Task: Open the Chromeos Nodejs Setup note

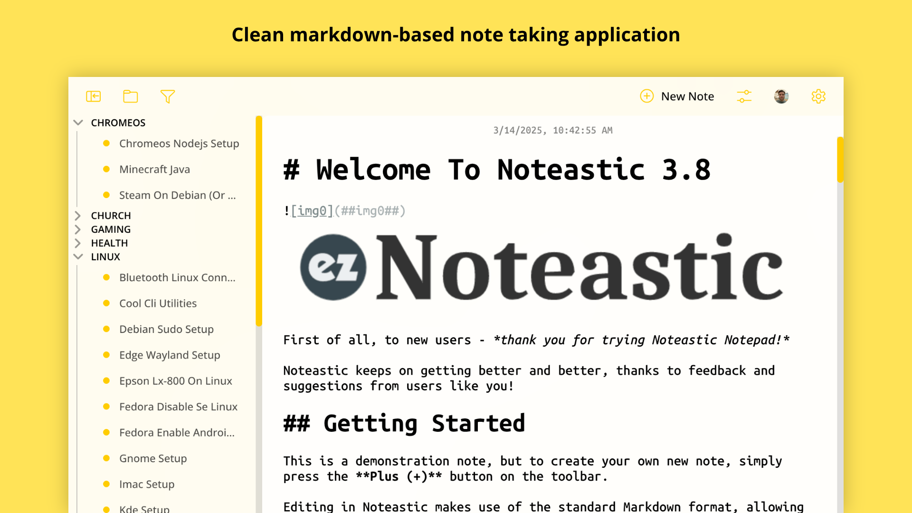Action: pyautogui.click(x=179, y=143)
